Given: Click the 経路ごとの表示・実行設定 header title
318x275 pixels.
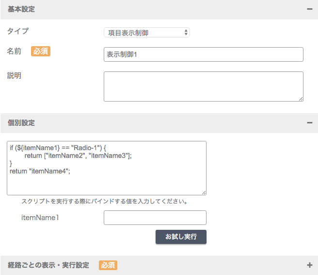Looking at the screenshot, I should [48, 265].
